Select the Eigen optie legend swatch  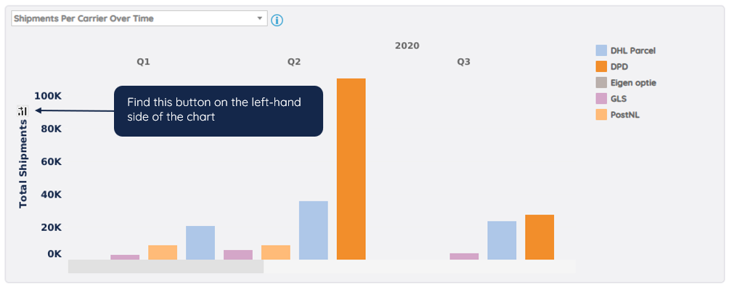click(x=601, y=83)
